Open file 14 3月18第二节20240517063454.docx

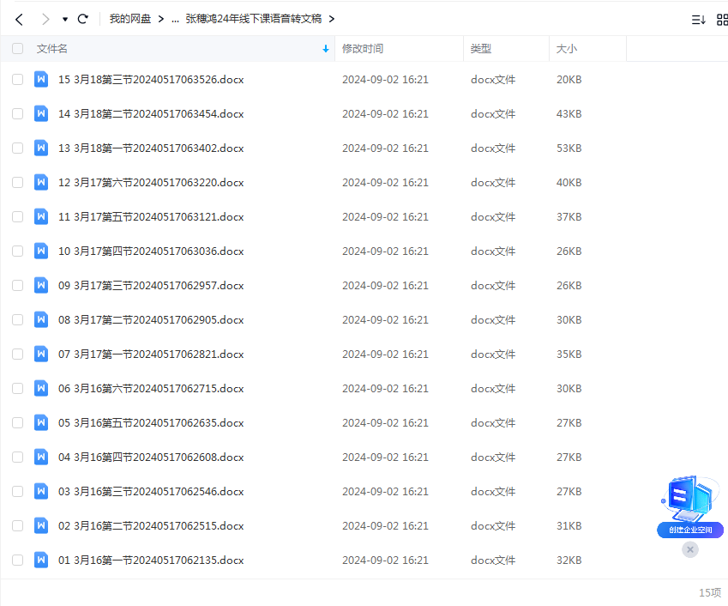[x=151, y=114]
